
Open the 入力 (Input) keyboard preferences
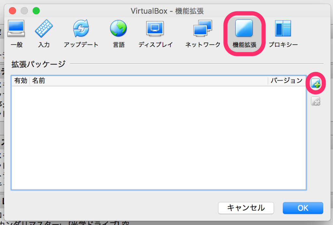pyautogui.click(x=44, y=34)
